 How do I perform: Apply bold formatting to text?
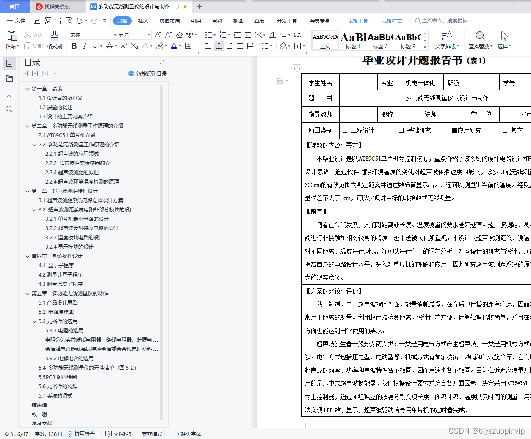74,45
